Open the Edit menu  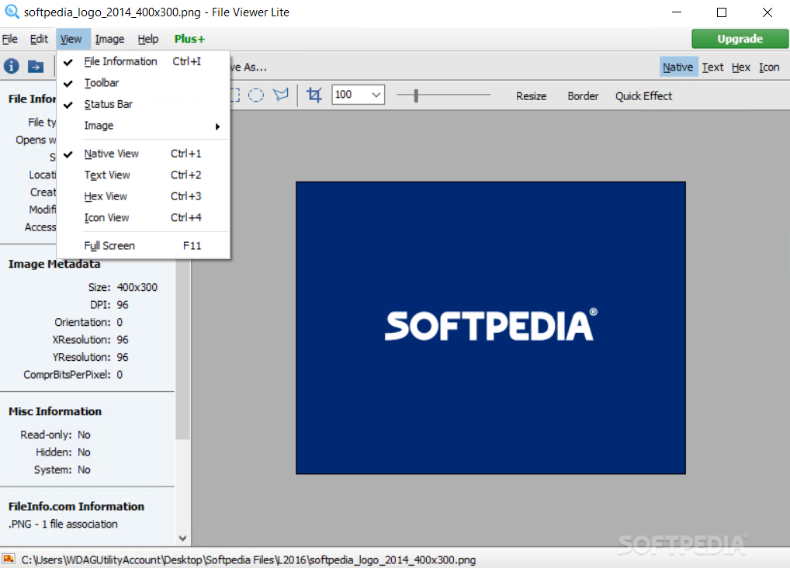[x=39, y=39]
